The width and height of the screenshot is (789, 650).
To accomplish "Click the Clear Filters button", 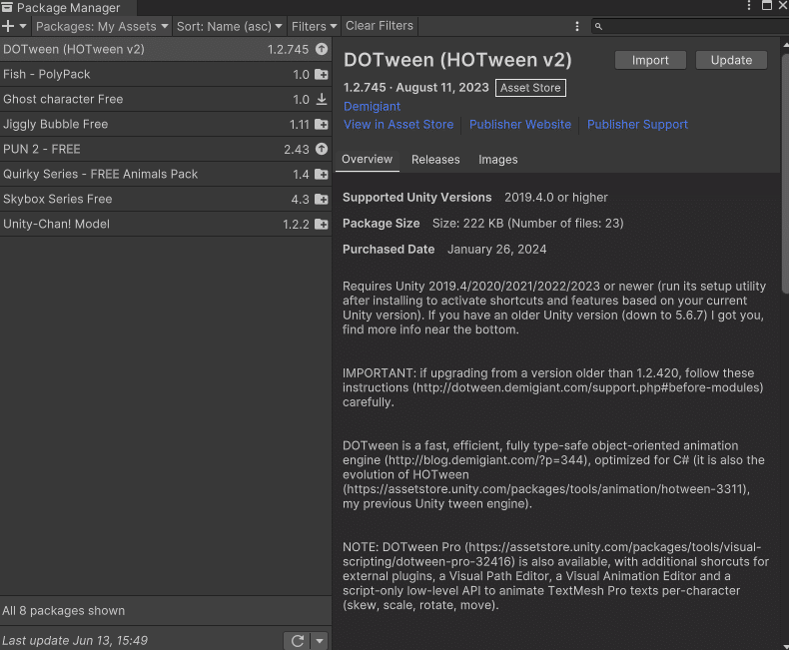I will pyautogui.click(x=380, y=26).
